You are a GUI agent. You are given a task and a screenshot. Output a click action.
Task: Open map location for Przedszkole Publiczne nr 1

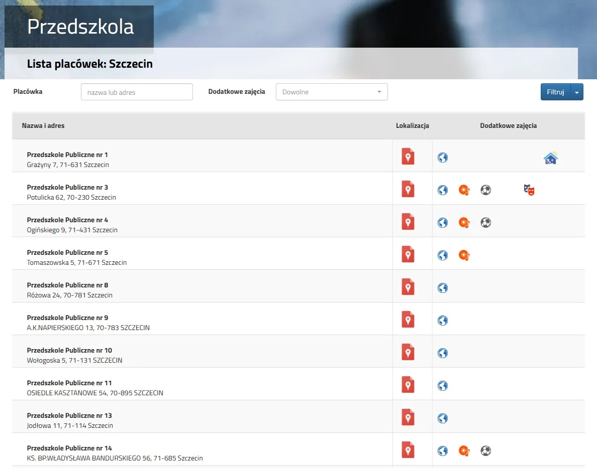click(408, 157)
